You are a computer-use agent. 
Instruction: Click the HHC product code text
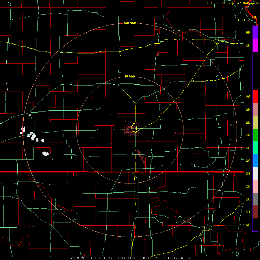click(254, 17)
